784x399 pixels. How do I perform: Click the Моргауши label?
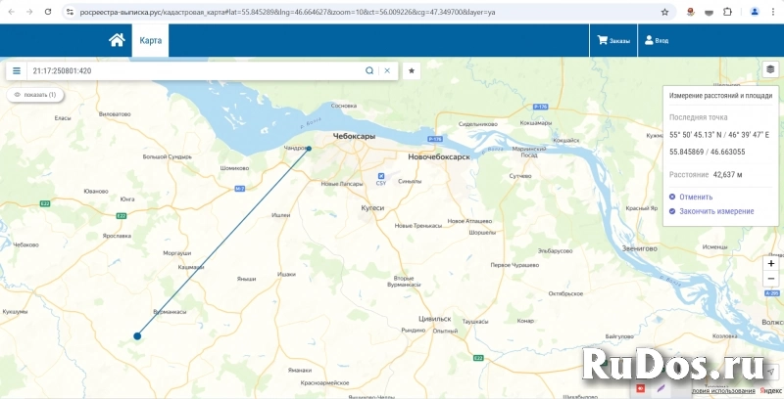click(177, 253)
